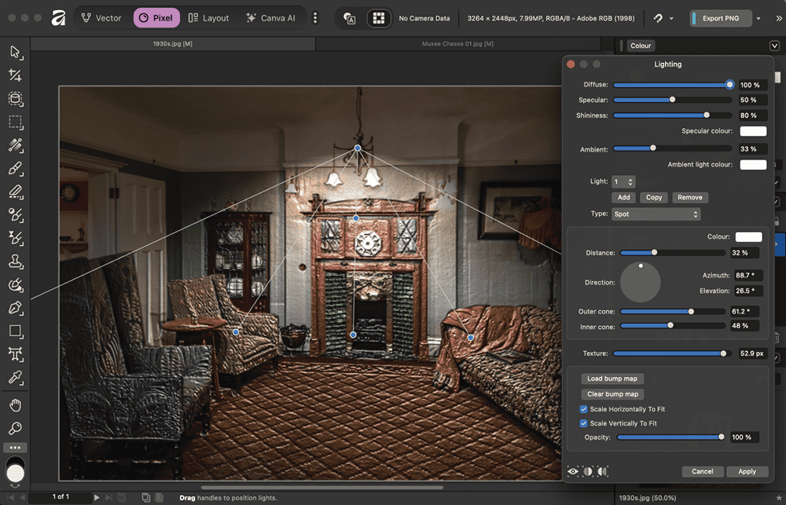Select the Paint Brush tool

[15, 168]
